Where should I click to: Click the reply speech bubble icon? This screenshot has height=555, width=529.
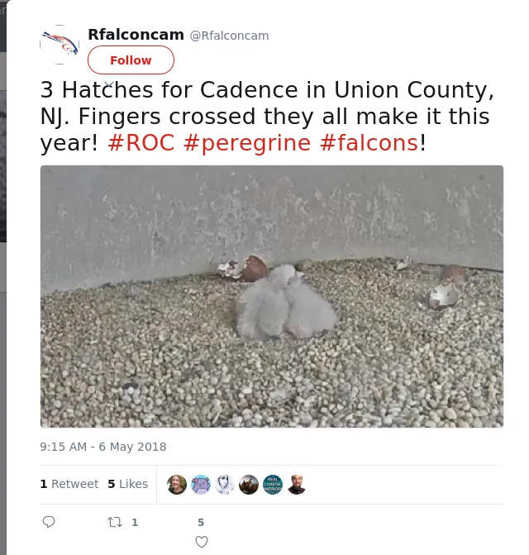click(49, 522)
